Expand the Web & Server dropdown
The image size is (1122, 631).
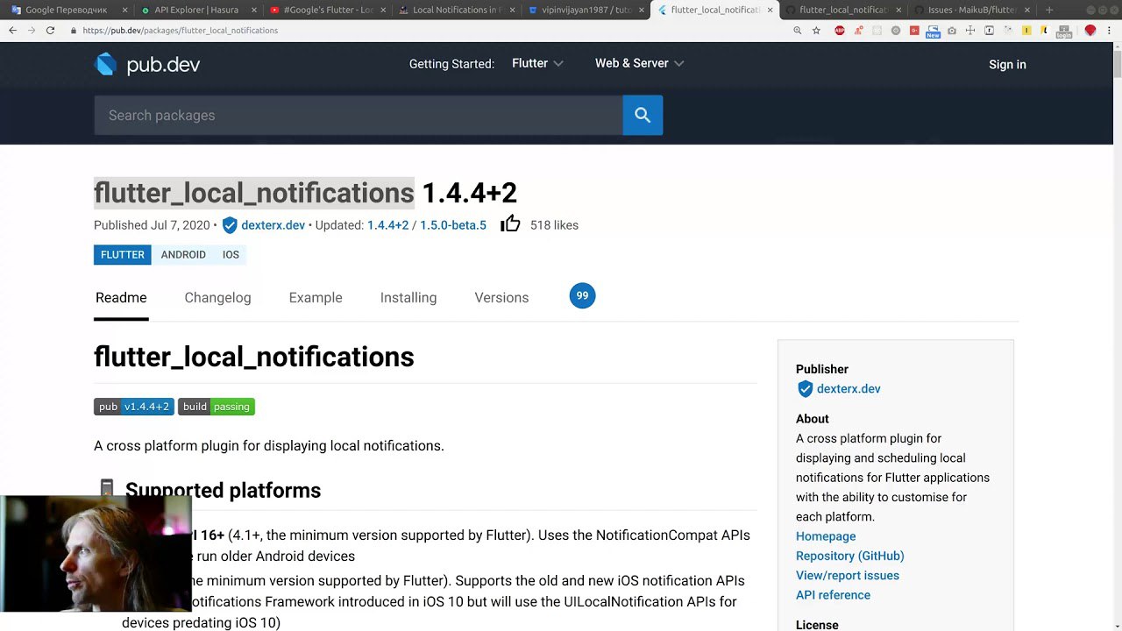point(639,63)
